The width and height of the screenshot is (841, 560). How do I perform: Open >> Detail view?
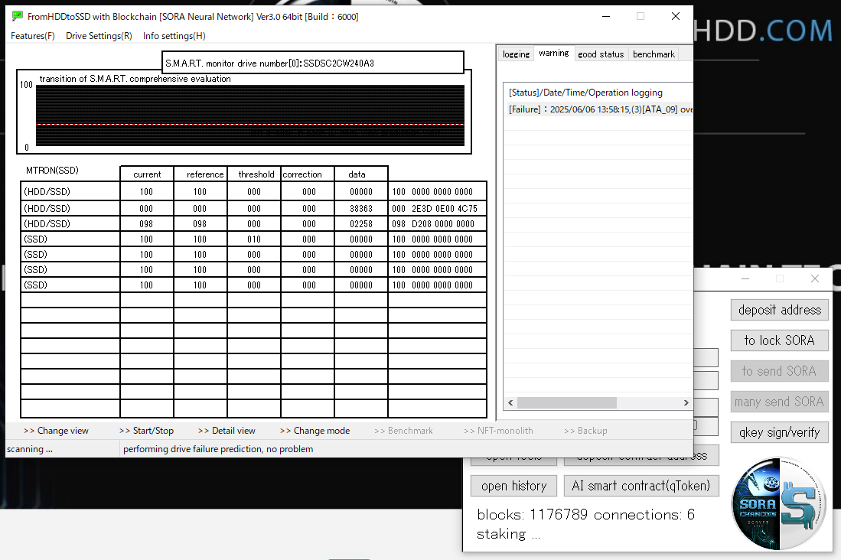tap(227, 431)
